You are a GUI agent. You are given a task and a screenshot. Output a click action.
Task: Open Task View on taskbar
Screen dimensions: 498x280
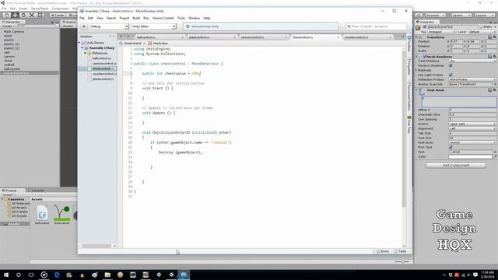31,275
